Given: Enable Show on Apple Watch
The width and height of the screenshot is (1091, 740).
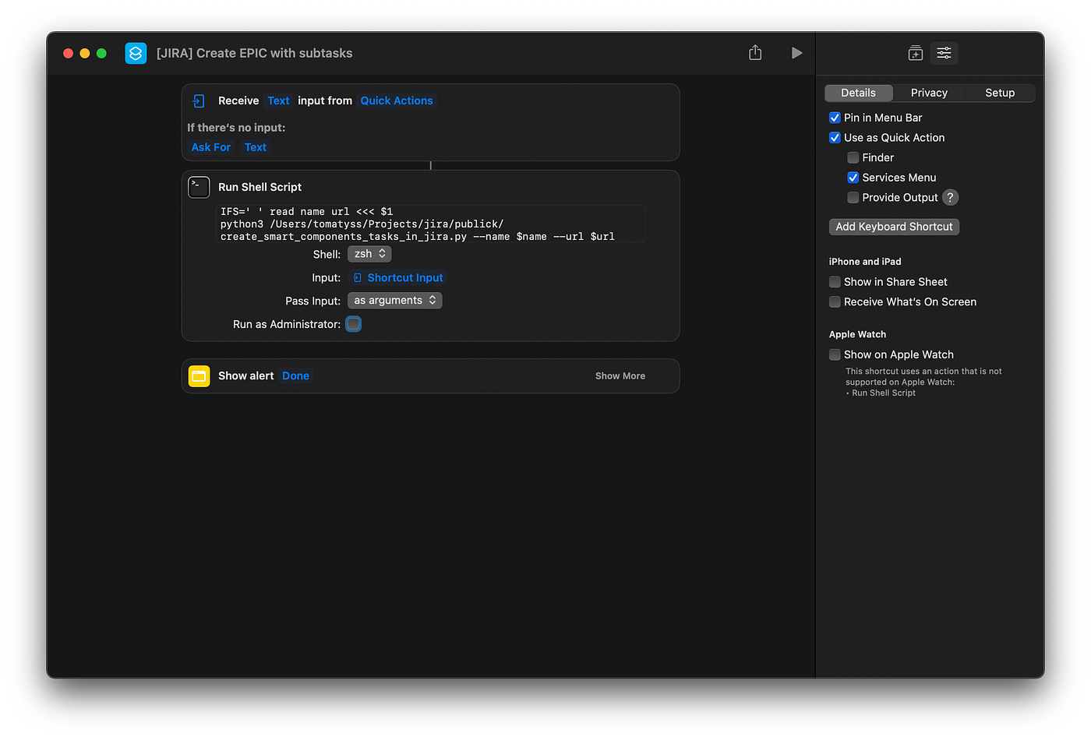Looking at the screenshot, I should pos(835,354).
